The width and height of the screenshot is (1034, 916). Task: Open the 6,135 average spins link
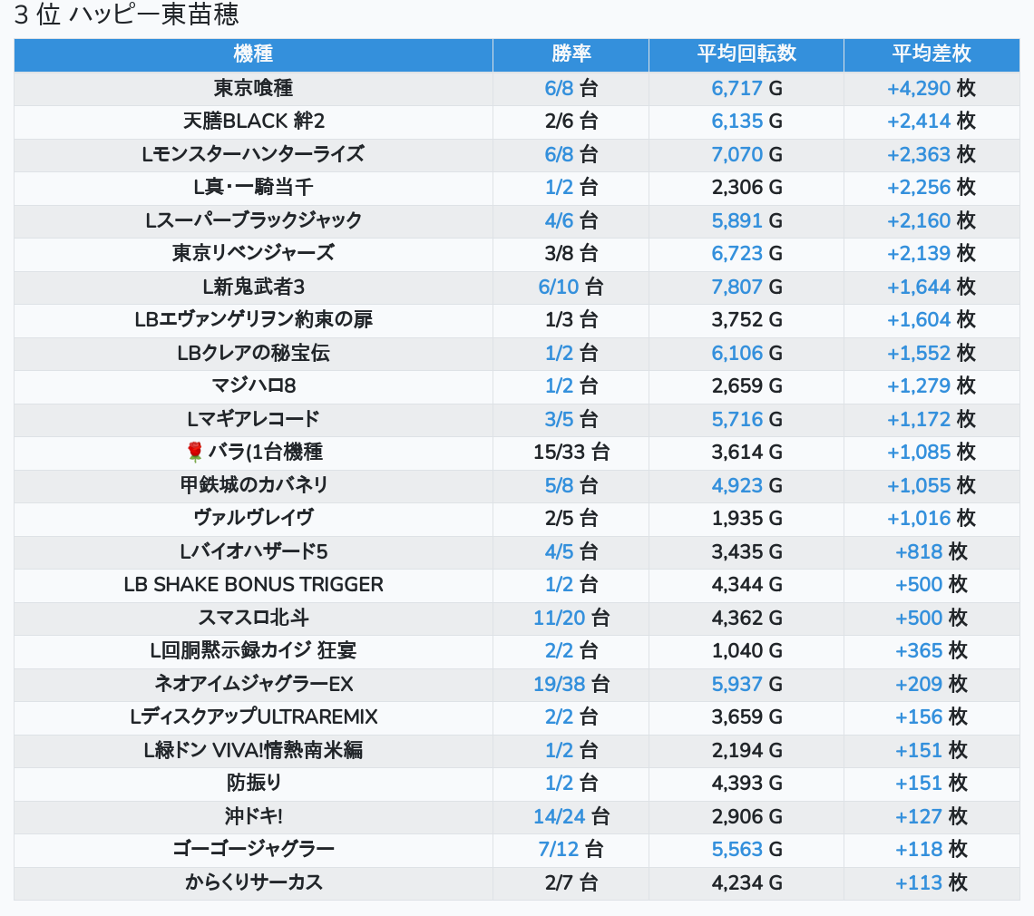[736, 122]
